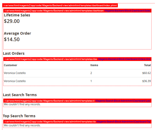155x130 pixels.
Task: Click the Magento\Search\Block\Adminhtml\Dashboard\Top class label
Action: point(124,122)
